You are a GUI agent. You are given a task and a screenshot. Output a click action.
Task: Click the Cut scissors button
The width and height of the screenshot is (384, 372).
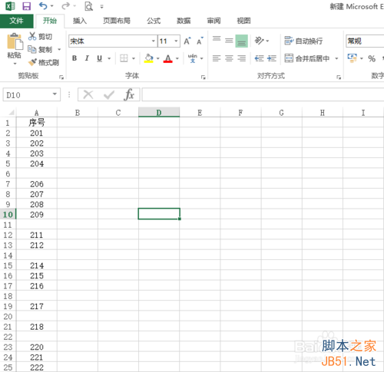tap(40, 37)
